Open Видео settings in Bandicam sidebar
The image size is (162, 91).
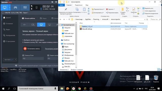click(x=7, y=30)
